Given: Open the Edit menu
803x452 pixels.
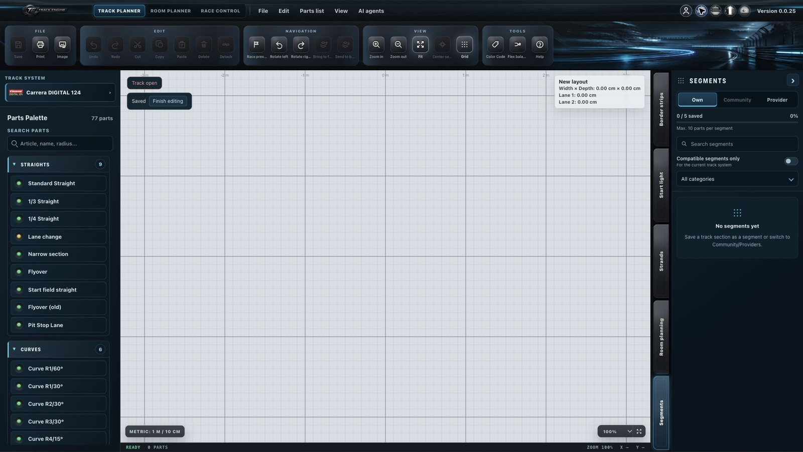Looking at the screenshot, I should pos(284,11).
